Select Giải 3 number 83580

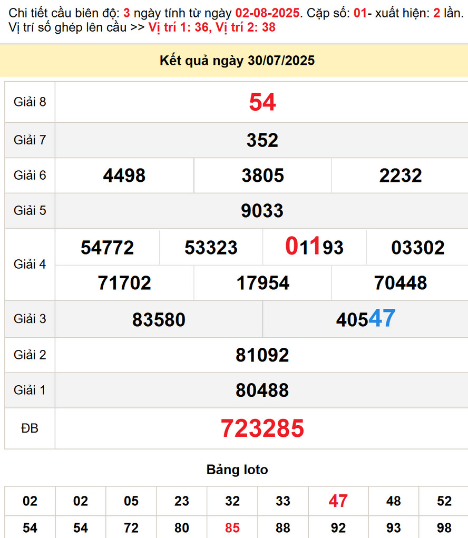159,319
